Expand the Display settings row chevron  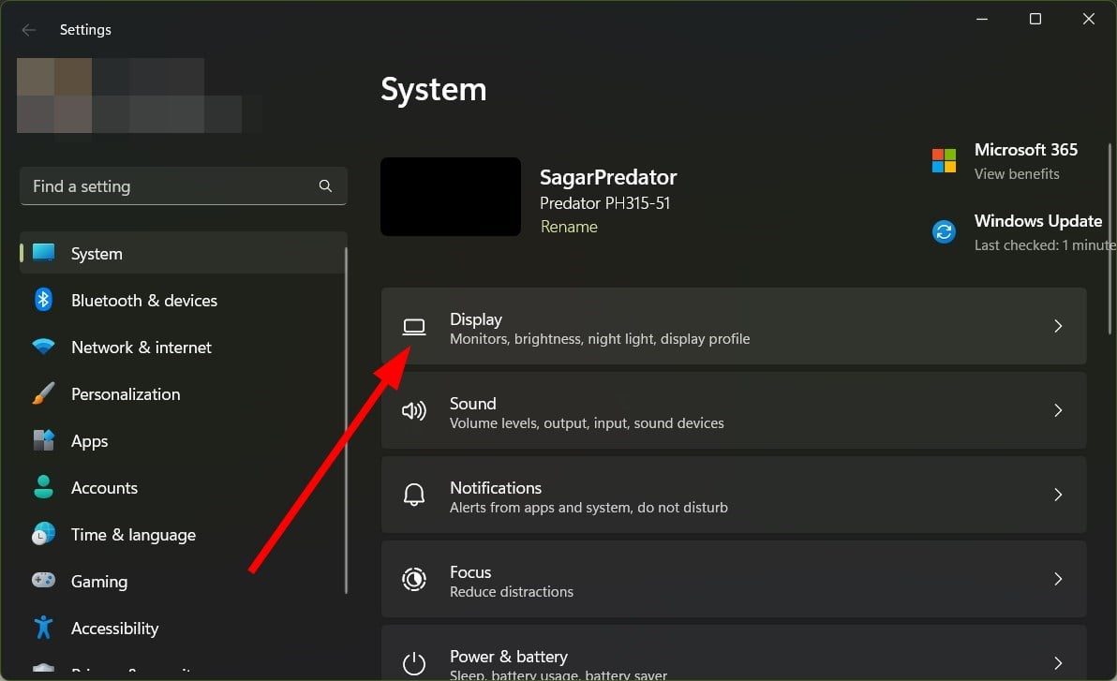[1058, 326]
